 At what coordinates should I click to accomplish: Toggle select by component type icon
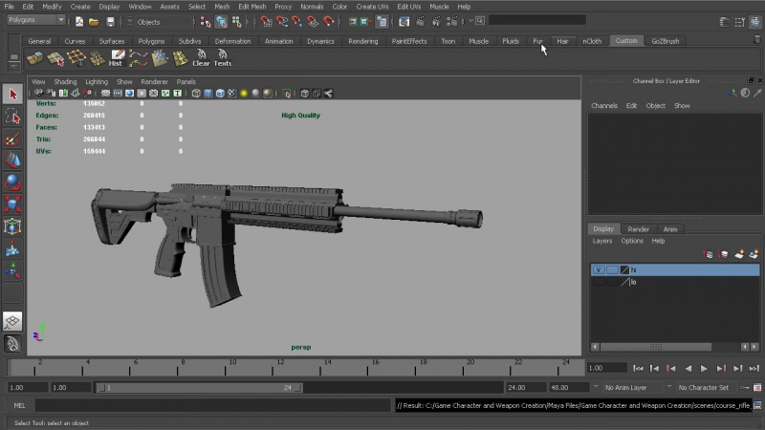(x=236, y=21)
